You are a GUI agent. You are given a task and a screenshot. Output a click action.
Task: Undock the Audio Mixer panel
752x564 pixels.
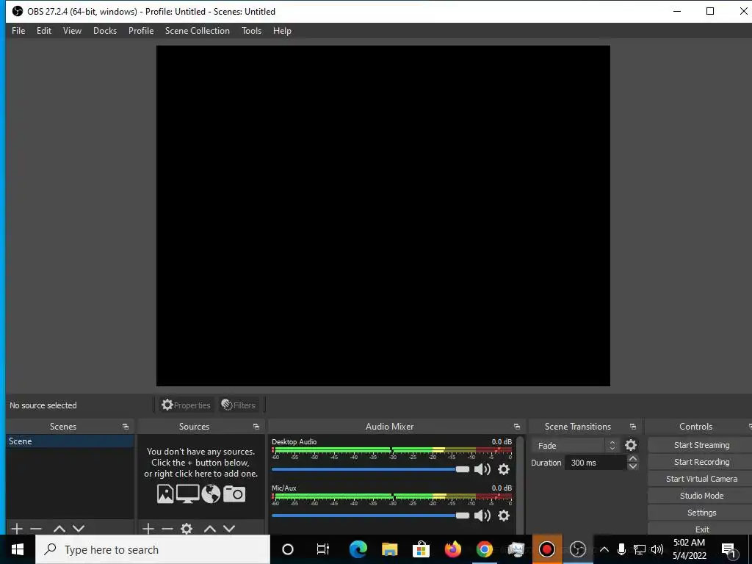click(x=516, y=427)
